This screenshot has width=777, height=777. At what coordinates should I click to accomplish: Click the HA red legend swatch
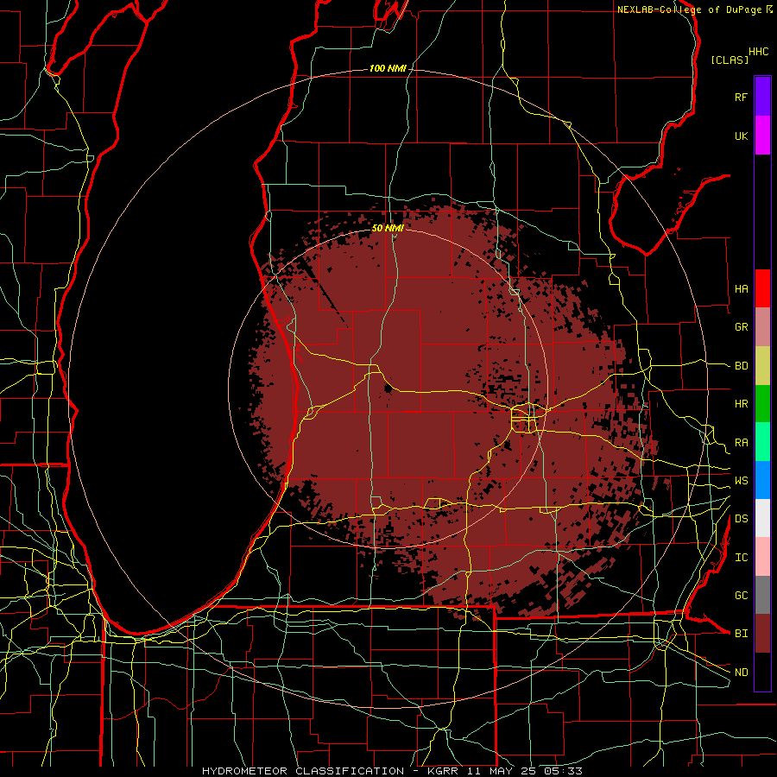click(x=762, y=288)
